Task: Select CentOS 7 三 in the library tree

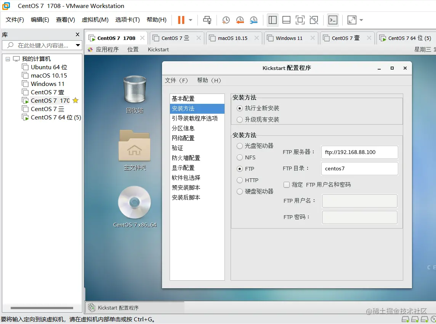Action: 43,109
